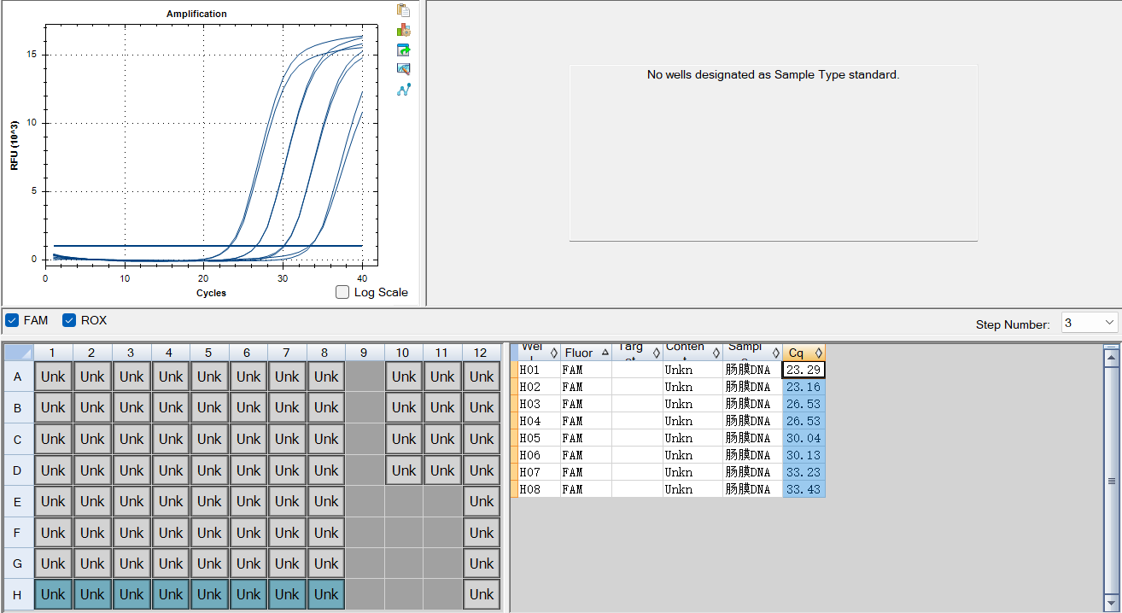Select well B10 in the plate
The image size is (1122, 613).
[404, 408]
